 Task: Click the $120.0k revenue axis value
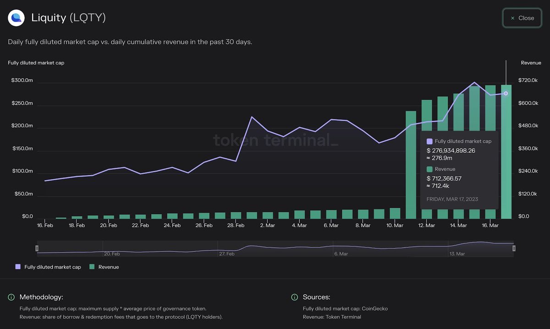[x=528, y=194]
